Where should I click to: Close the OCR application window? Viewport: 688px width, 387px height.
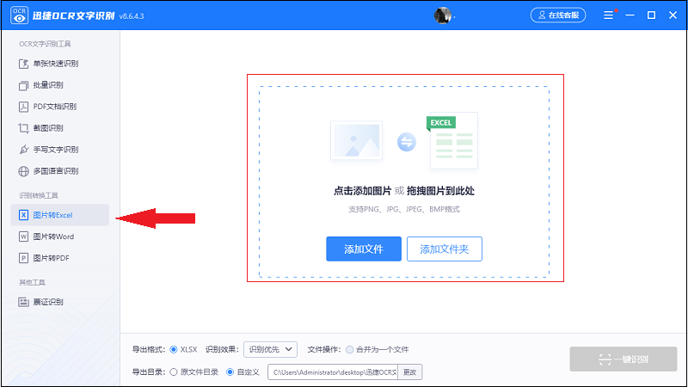[x=673, y=15]
